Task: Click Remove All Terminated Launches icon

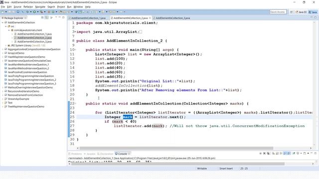Action: coord(268,154)
